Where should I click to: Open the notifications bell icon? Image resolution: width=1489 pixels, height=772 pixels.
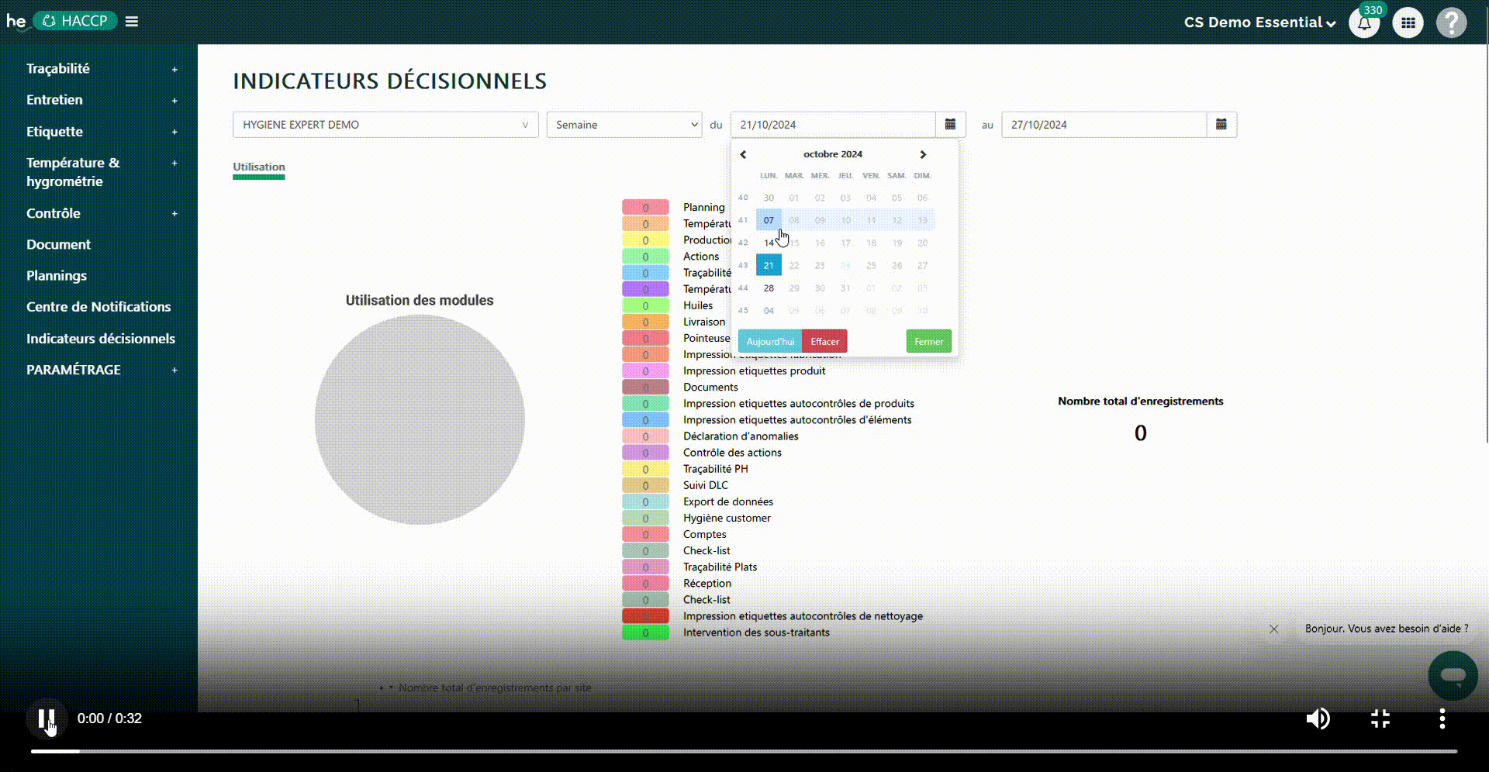coord(1364,23)
